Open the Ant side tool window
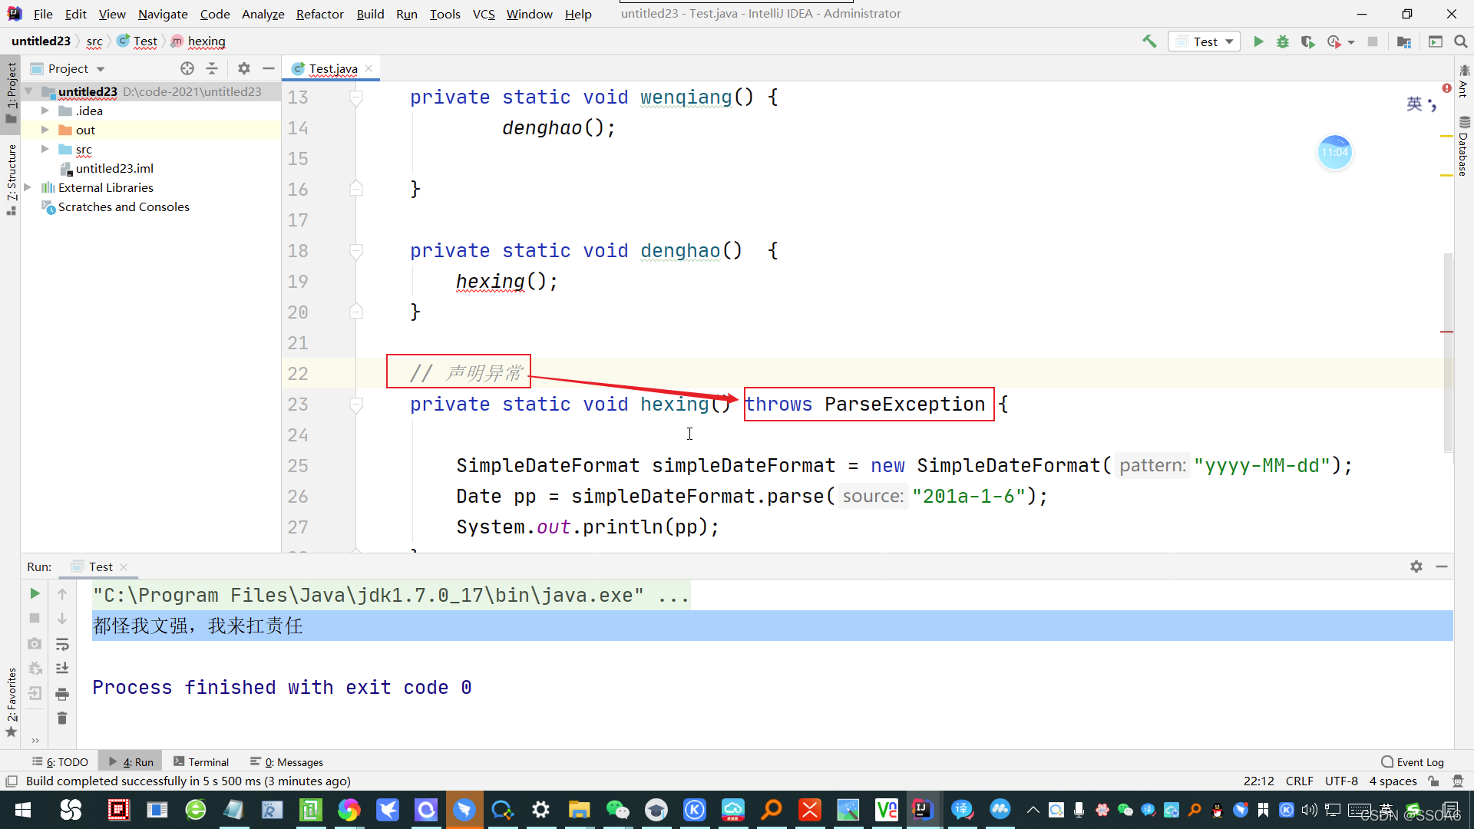 point(1464,81)
